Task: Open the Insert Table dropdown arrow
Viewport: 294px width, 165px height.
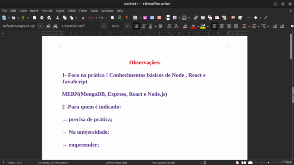Action: tap(140, 18)
